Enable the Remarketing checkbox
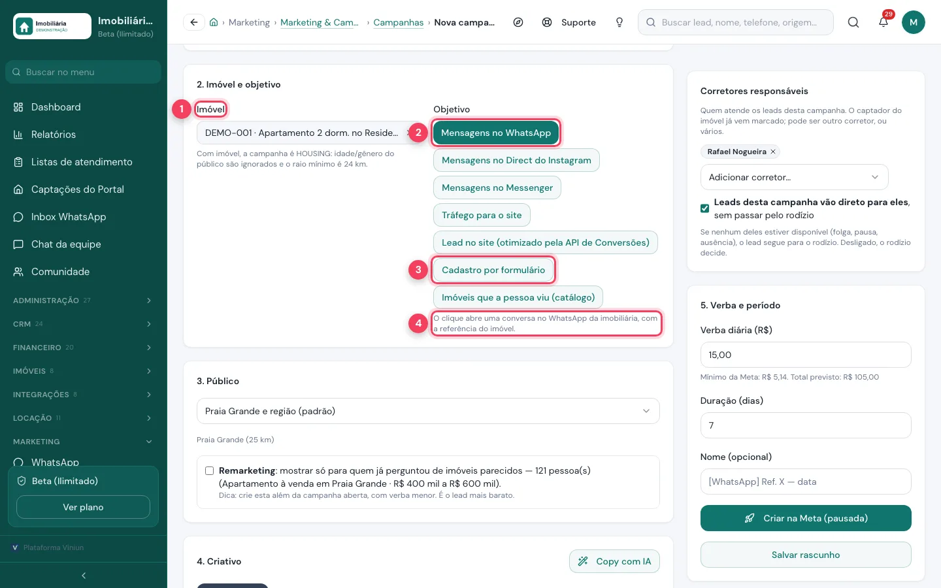Screen dimensions: 941x588 (x=209, y=470)
